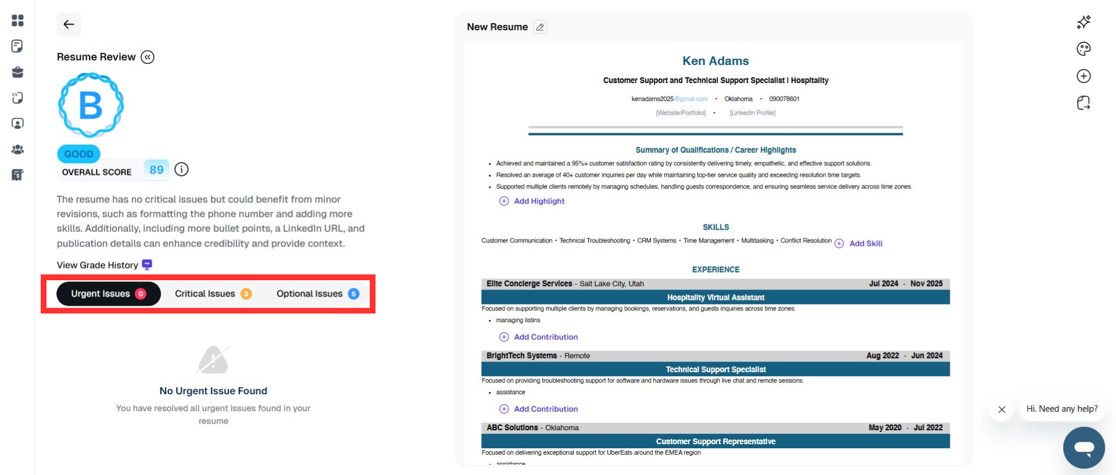Edit the New Resume title pencil icon
Viewport: 1116px width, 475px height.
tap(540, 27)
